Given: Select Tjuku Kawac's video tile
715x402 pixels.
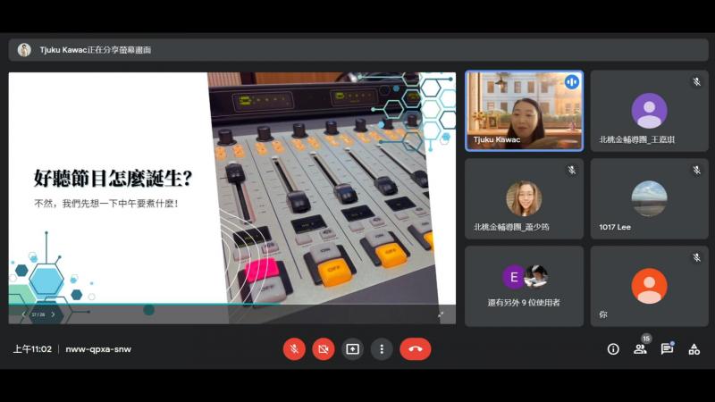Looking at the screenshot, I should (x=524, y=111).
